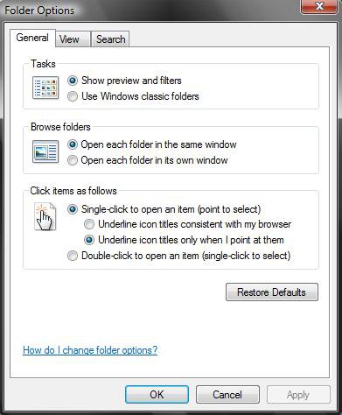342x415 pixels.
Task: Open the Search tab
Action: (x=111, y=39)
